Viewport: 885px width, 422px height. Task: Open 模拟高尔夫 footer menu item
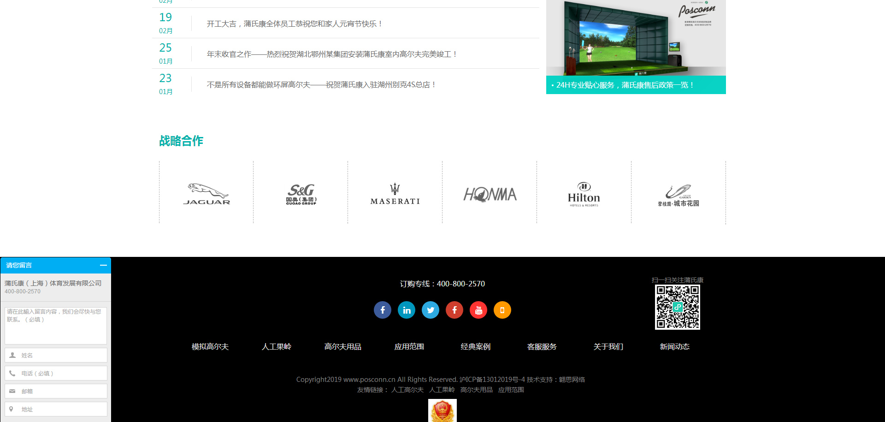tap(210, 347)
